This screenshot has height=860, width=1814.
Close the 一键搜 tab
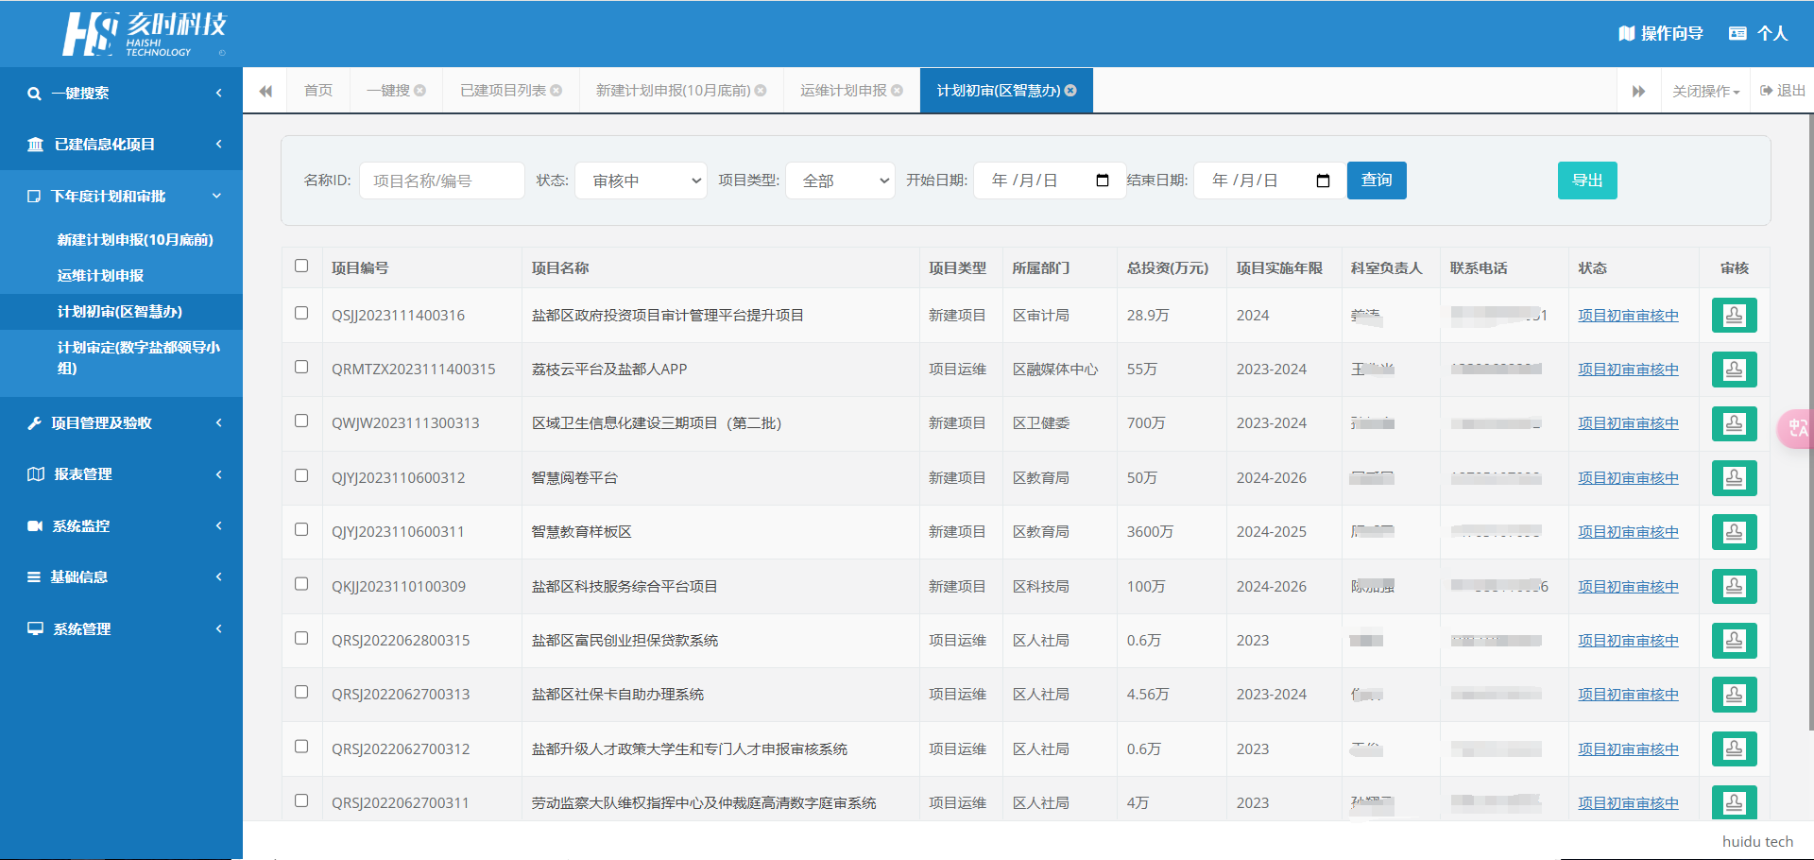click(x=420, y=91)
